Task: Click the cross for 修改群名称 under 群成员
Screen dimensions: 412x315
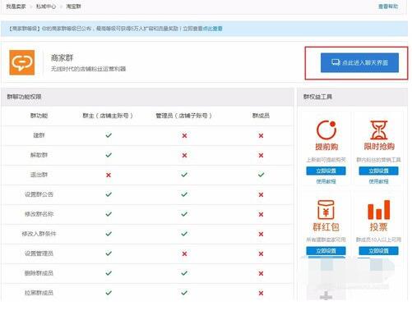Action: point(261,214)
